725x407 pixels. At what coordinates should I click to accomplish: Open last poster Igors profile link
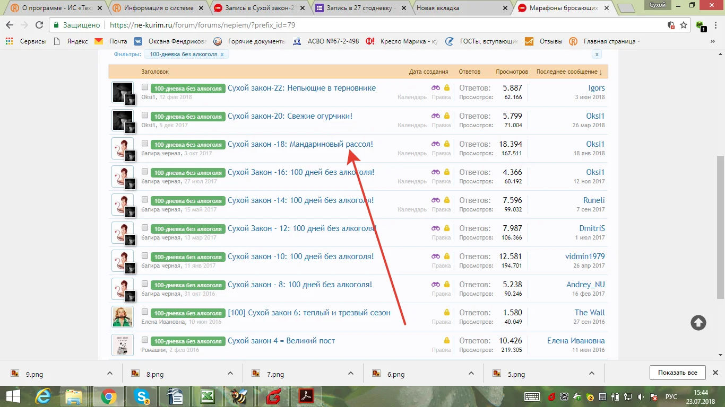tap(596, 88)
